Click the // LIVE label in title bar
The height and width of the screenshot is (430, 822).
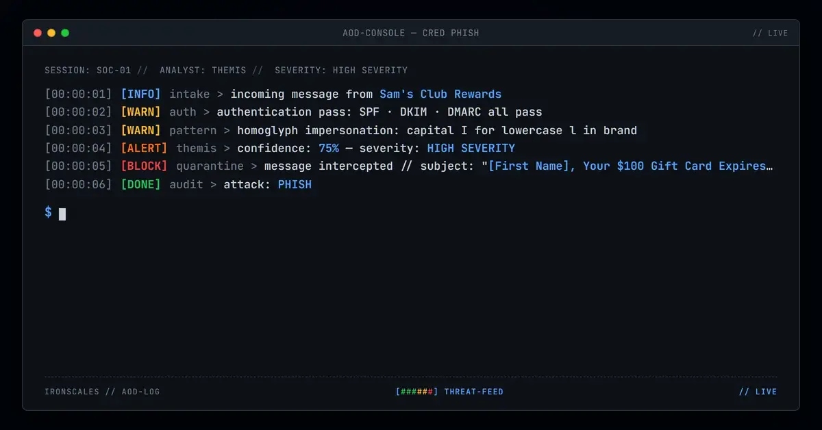[x=770, y=33]
